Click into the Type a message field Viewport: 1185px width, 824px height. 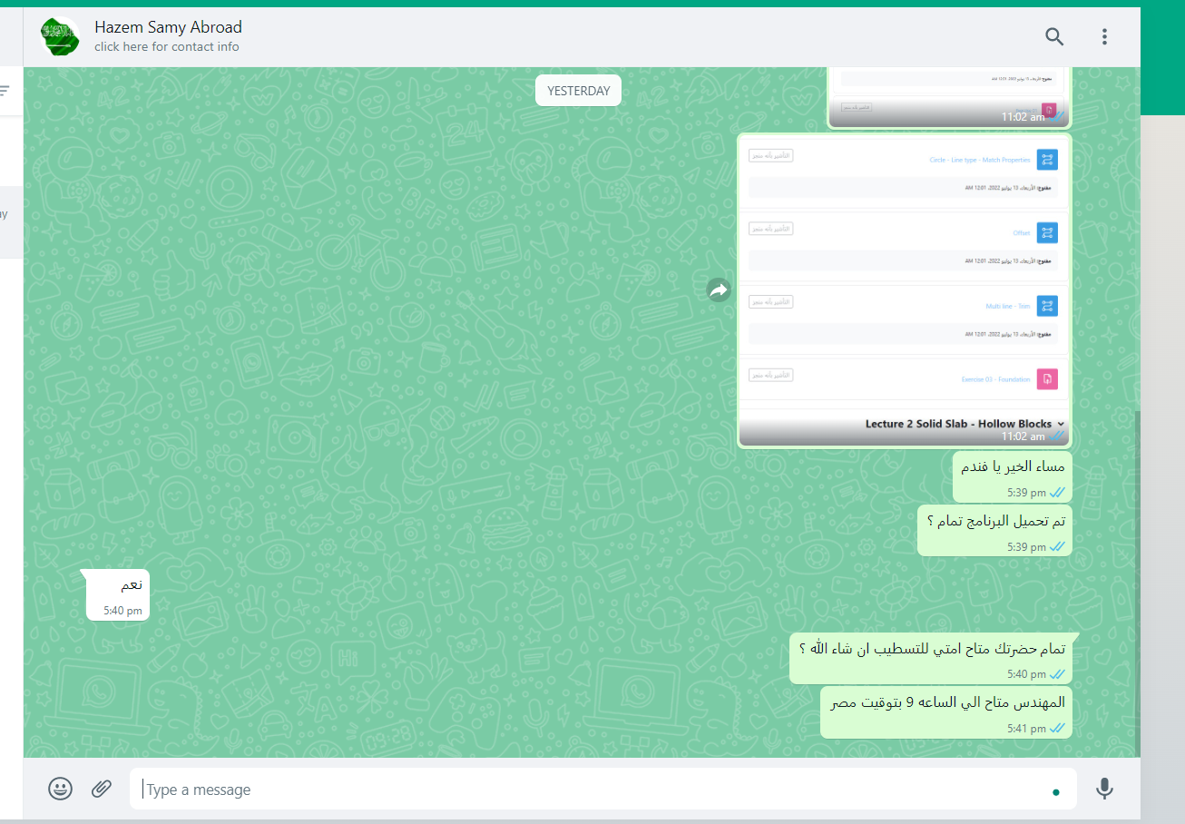click(603, 790)
